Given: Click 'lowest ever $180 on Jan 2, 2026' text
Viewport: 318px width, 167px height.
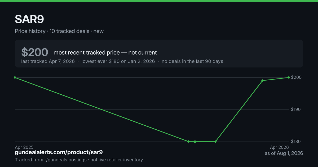Looking at the screenshot, I should pyautogui.click(x=118, y=61).
